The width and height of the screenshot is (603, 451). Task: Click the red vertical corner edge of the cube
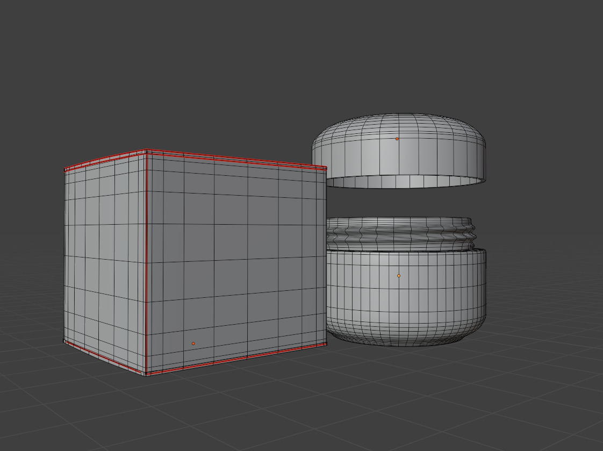(x=147, y=263)
